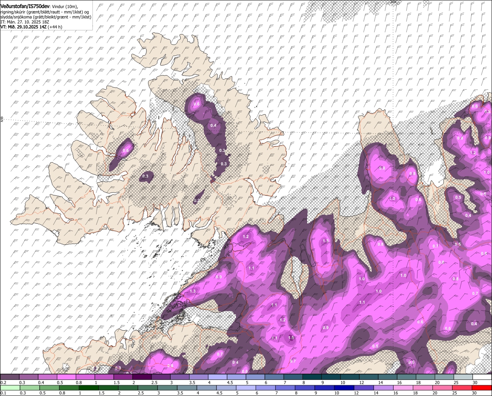The width and height of the screenshot is (492, 396).
Task: Pick the dark teal 9 swatch in upper legend row
Action: pos(331,377)
